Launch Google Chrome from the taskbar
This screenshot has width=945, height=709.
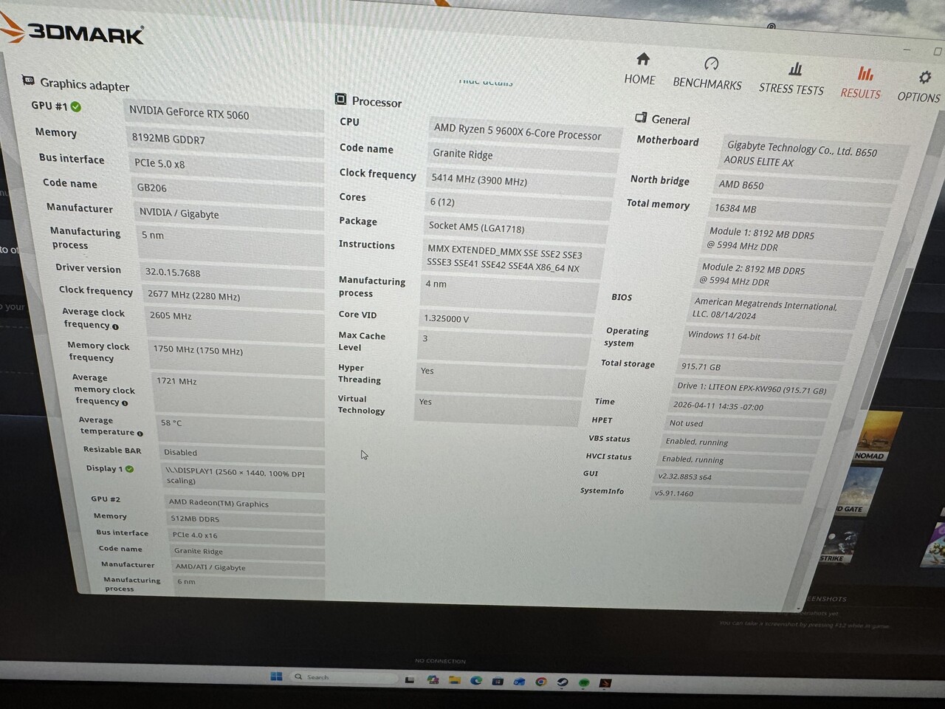pos(540,682)
